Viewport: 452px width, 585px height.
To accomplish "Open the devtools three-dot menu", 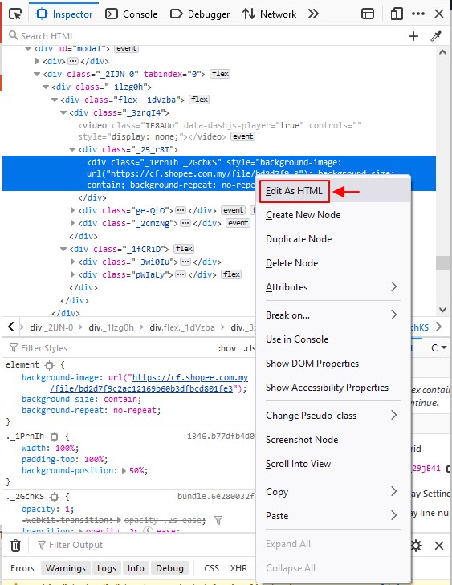I will (418, 14).
